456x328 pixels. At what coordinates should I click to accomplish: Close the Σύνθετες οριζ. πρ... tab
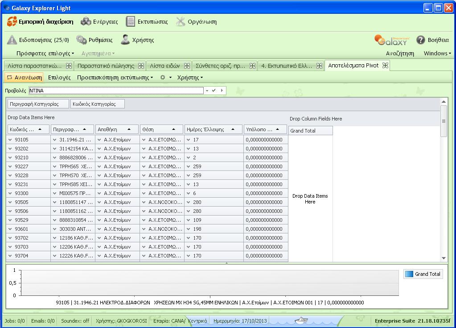pyautogui.click(x=252, y=66)
